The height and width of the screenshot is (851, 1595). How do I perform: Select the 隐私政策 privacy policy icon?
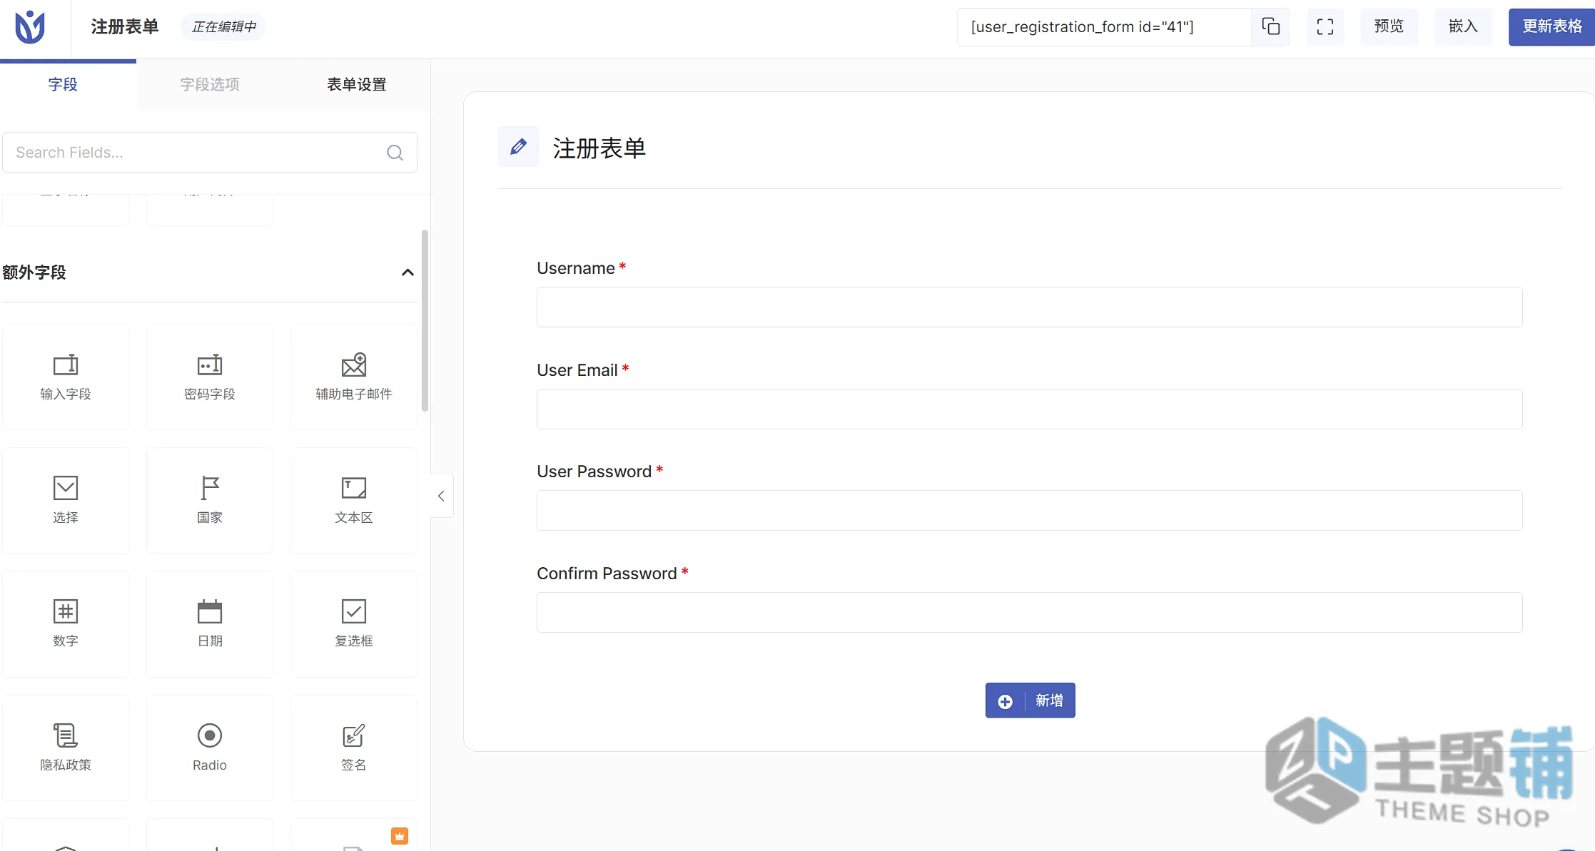point(66,735)
